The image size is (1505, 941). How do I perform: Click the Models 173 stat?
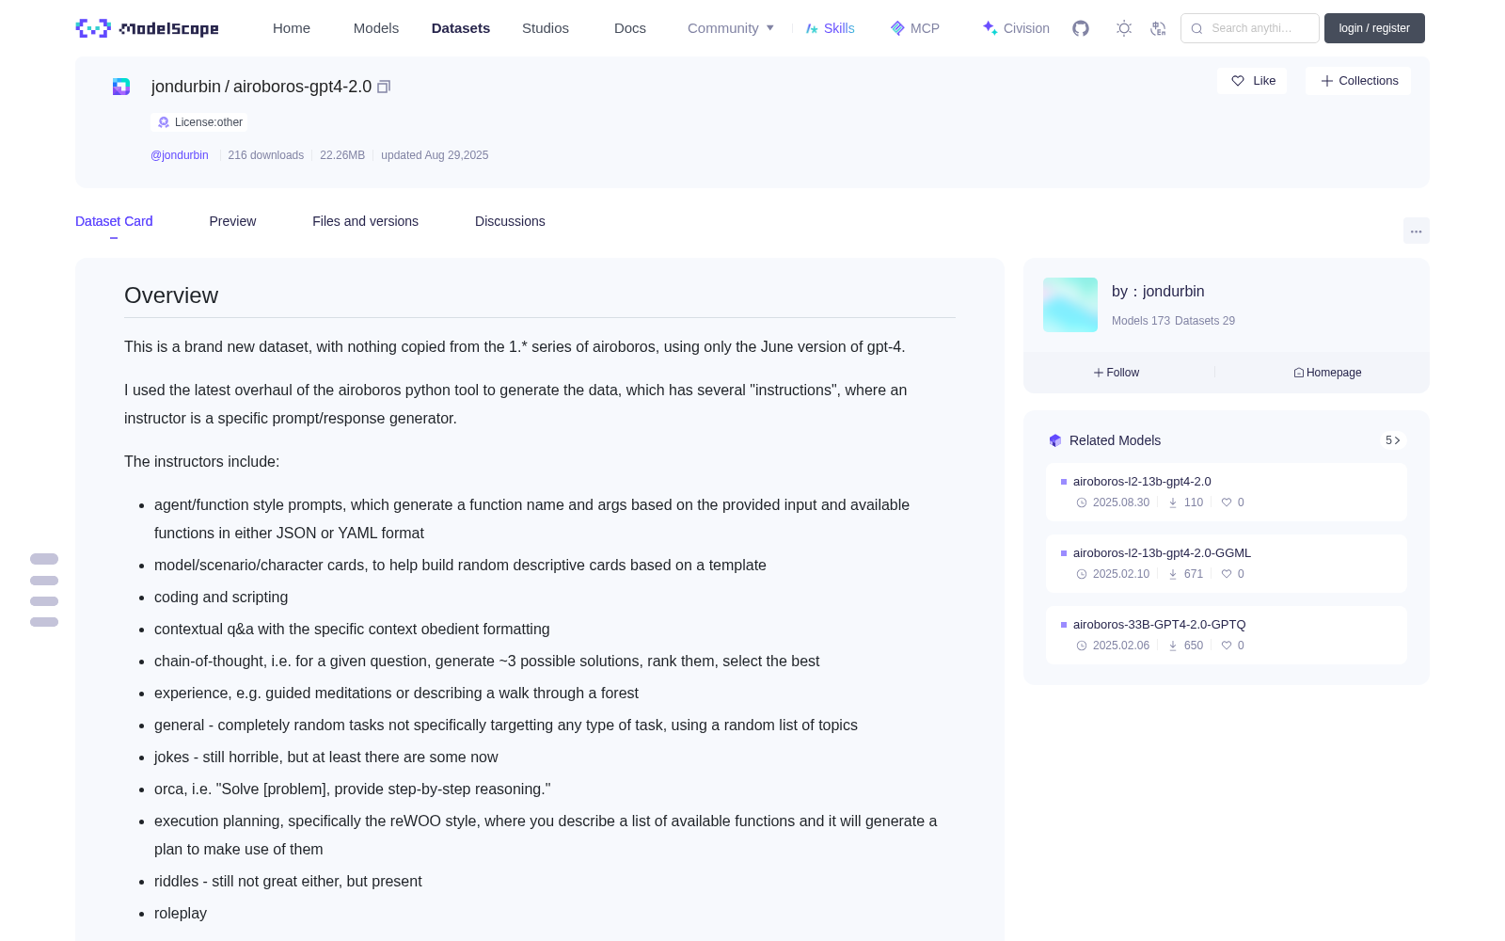click(1141, 321)
